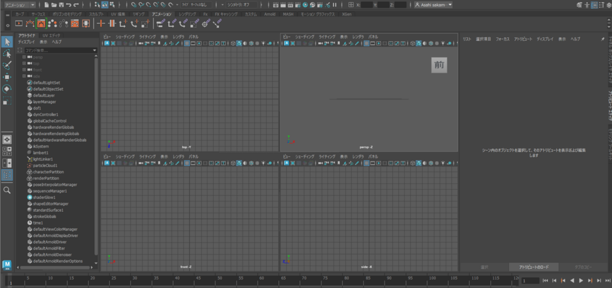
Task: Toggle the Attribute Editor panel icon
Action: point(595,5)
